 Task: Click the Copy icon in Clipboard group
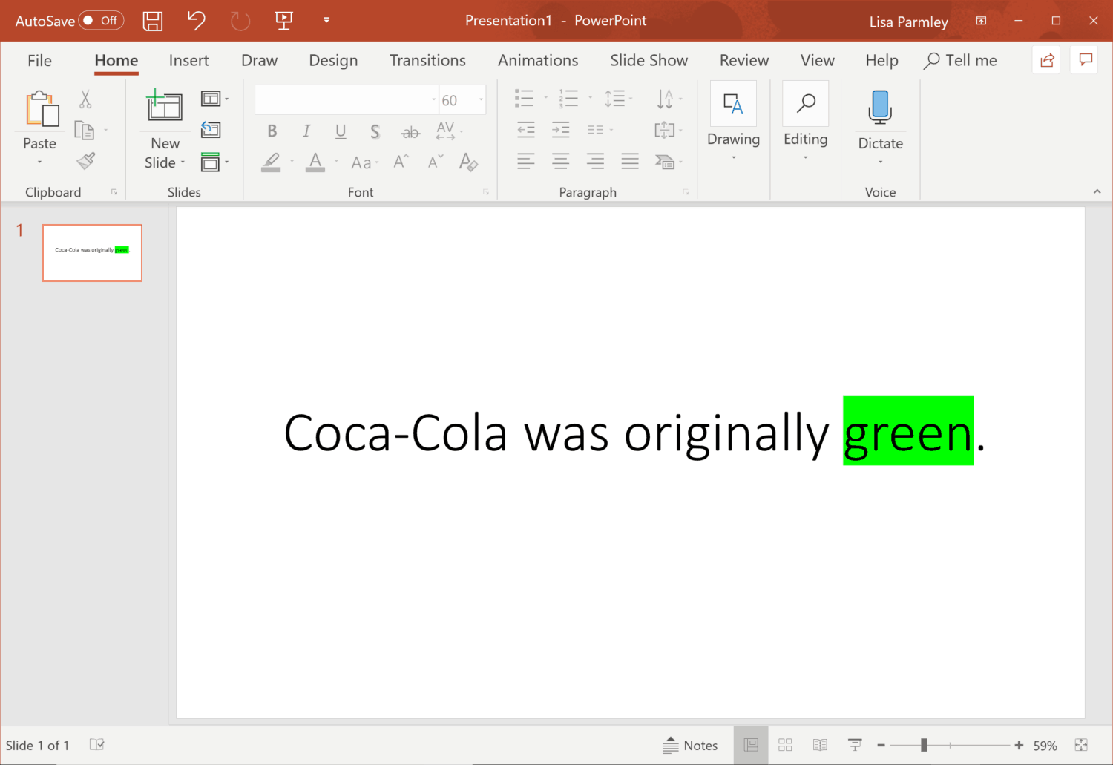tap(85, 131)
